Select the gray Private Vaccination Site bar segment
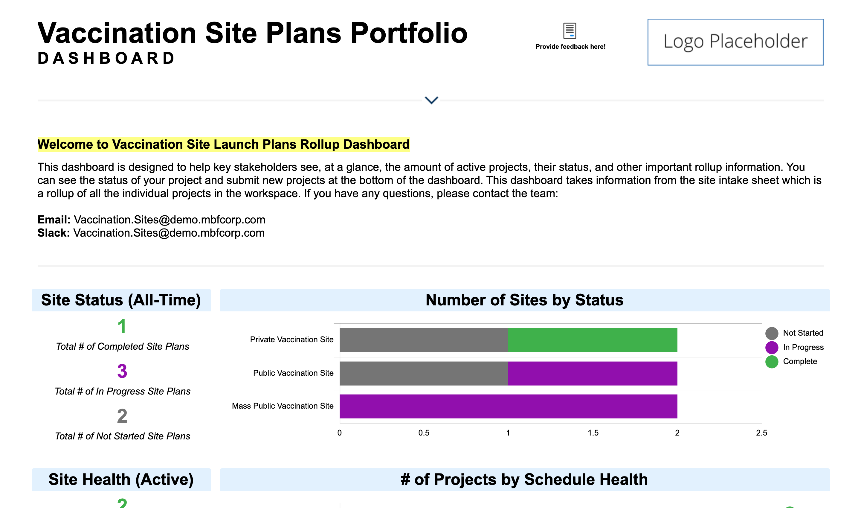Image resolution: width=861 pixels, height=513 pixels. pos(424,340)
